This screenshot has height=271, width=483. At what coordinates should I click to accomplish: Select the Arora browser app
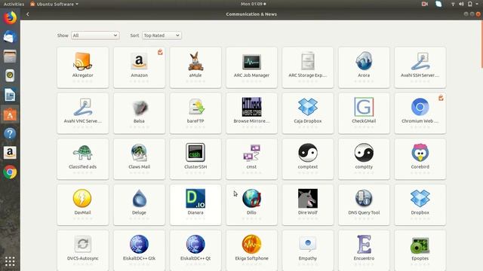[364, 68]
